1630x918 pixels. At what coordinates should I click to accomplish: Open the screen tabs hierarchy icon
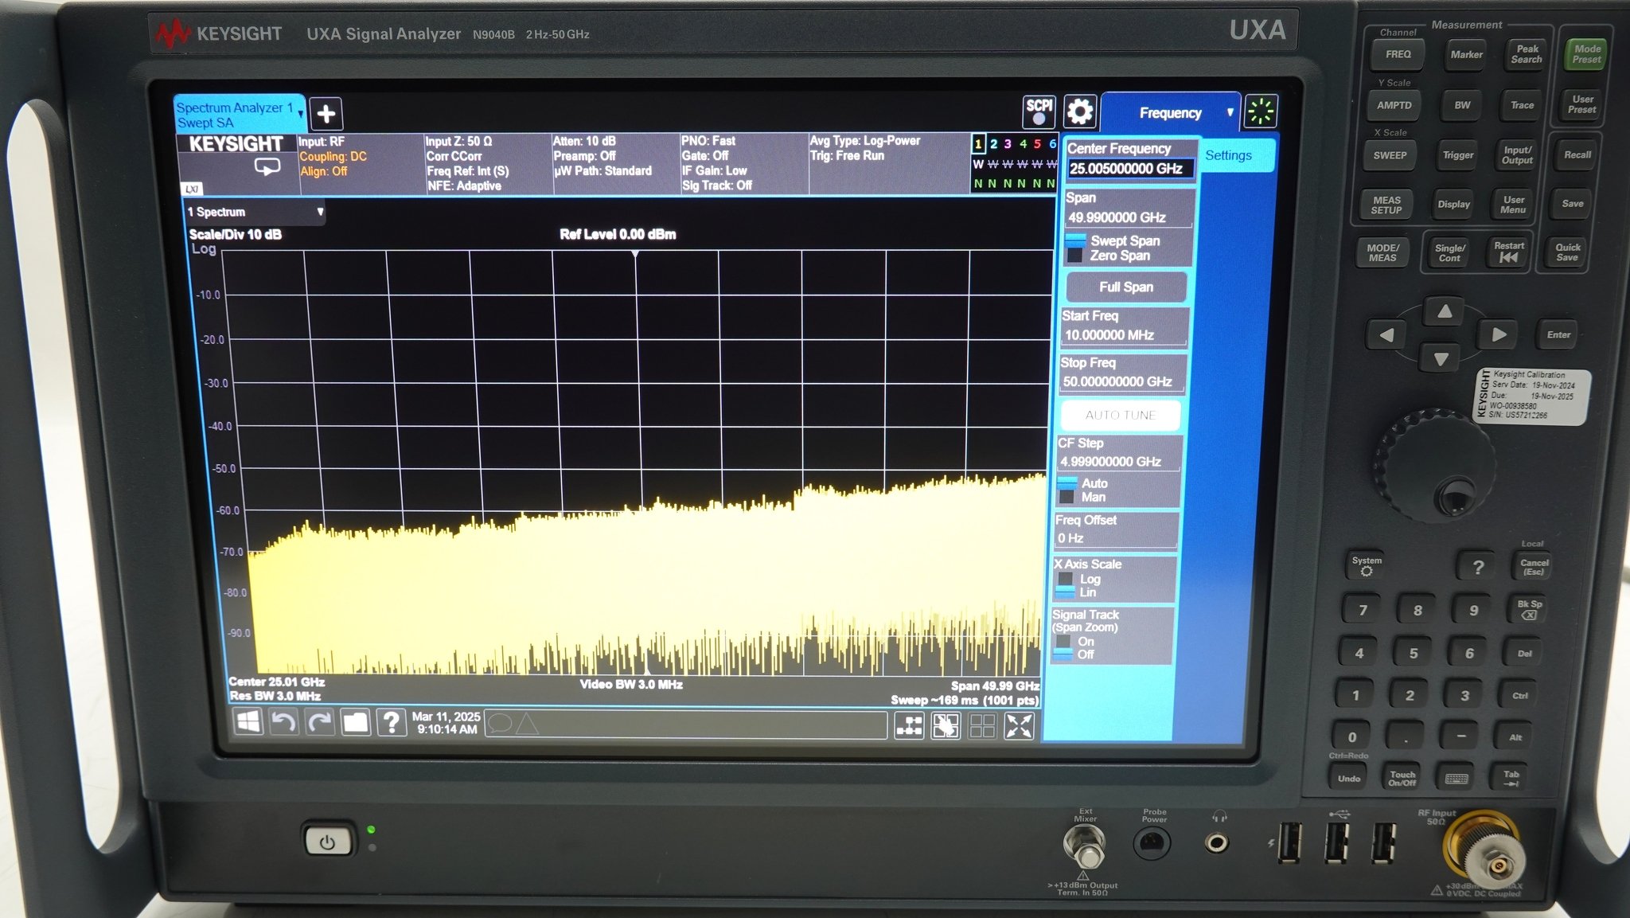point(910,726)
